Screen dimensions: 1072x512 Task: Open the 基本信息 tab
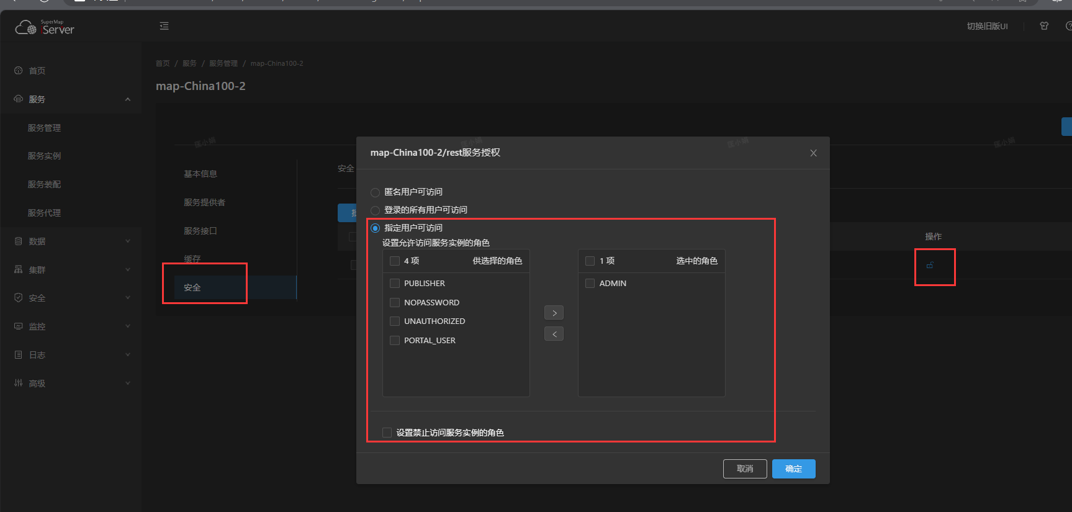click(200, 174)
